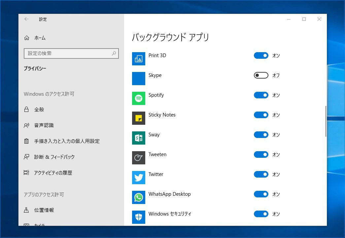
Task: Click the WhatsApp Desktop icon
Action: coord(139,197)
